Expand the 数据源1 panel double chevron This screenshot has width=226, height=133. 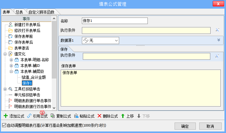[x=219, y=40]
